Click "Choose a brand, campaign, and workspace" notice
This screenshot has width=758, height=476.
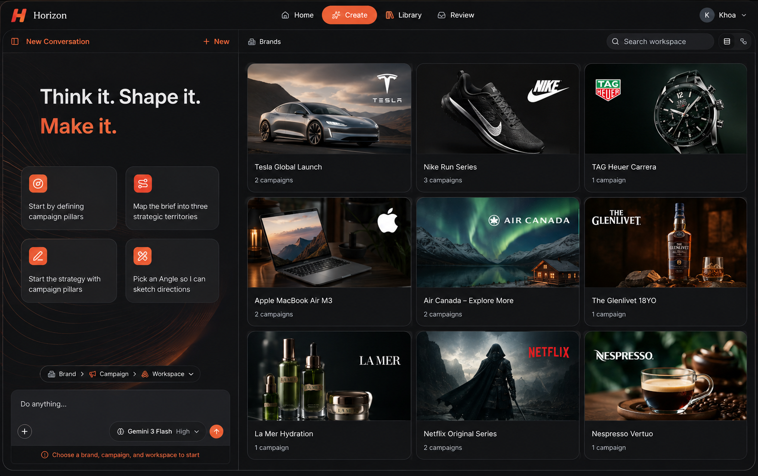tap(126, 455)
